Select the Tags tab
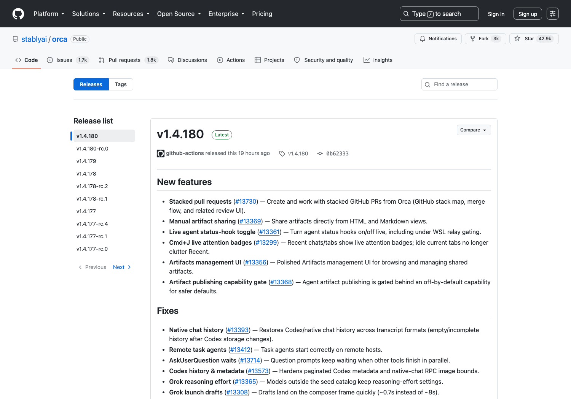Image resolution: width=571 pixels, height=399 pixels. pos(121,84)
